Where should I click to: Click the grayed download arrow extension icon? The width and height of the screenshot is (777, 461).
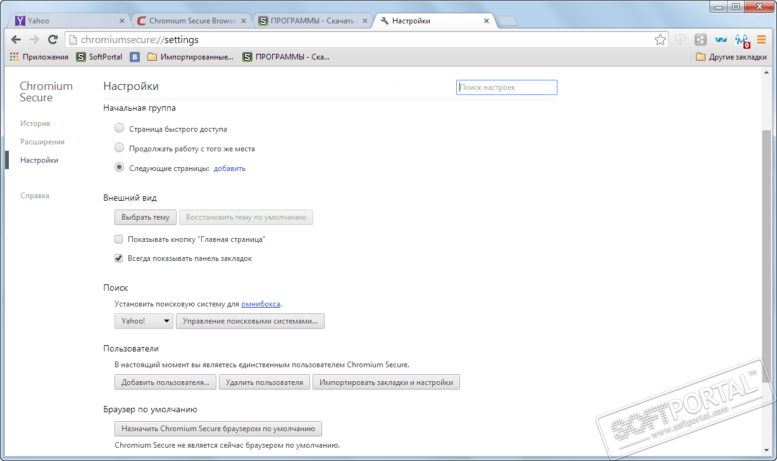[681, 40]
